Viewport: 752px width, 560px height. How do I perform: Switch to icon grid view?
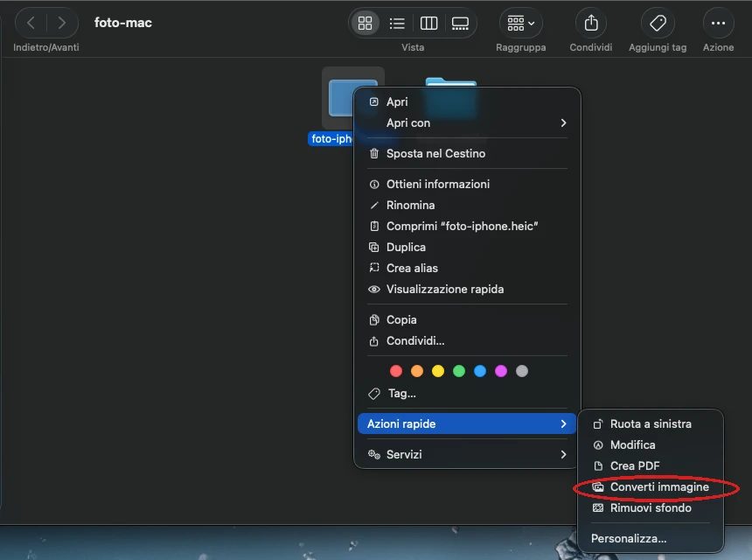point(365,23)
